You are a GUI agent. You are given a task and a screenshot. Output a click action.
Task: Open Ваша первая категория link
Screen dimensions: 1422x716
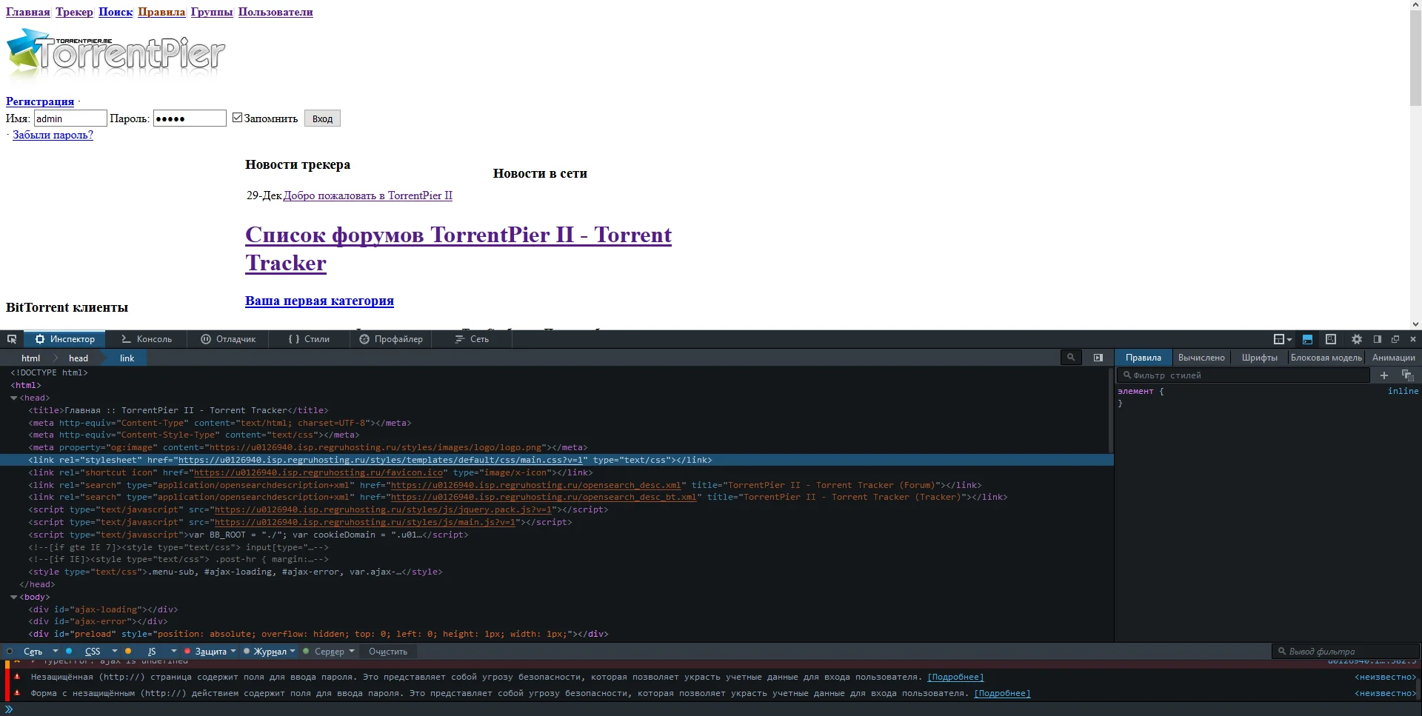(x=319, y=301)
